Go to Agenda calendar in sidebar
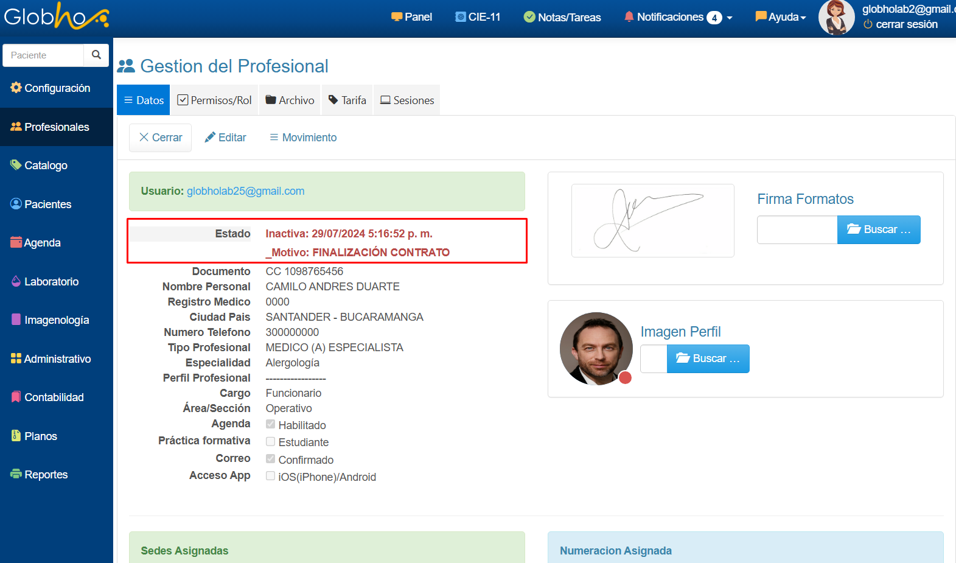This screenshot has width=956, height=563. pos(36,243)
